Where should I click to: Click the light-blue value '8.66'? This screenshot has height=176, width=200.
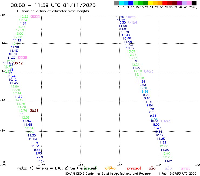coord(145,92)
